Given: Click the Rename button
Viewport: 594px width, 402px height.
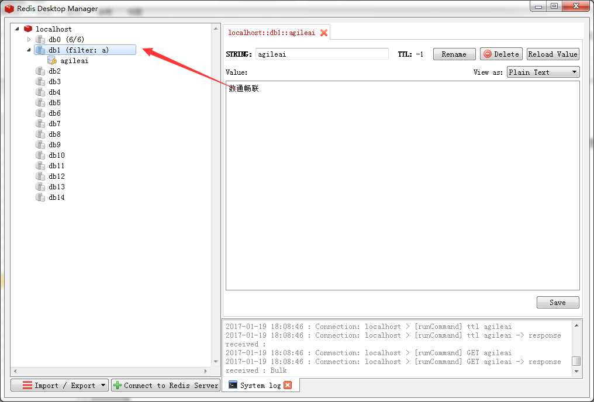Looking at the screenshot, I should [454, 54].
